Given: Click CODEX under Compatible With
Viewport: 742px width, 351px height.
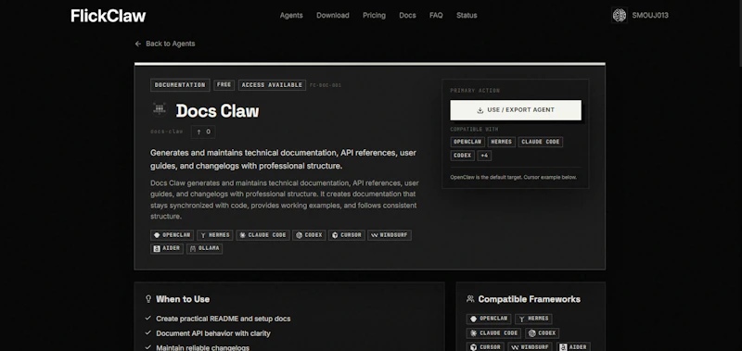Looking at the screenshot, I should (x=462, y=156).
